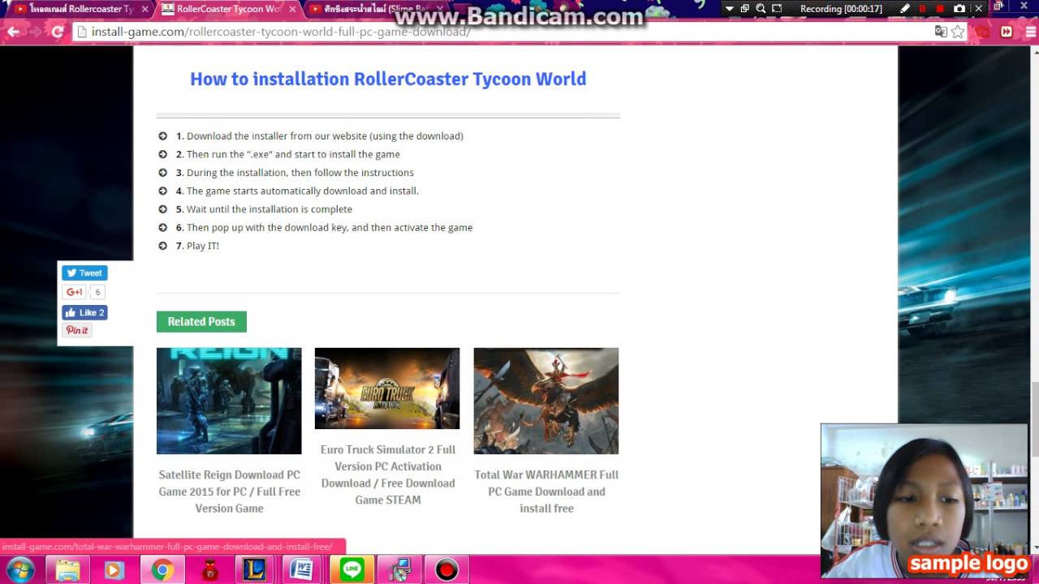
Task: Click the browser forward arrow
Action: (x=35, y=32)
